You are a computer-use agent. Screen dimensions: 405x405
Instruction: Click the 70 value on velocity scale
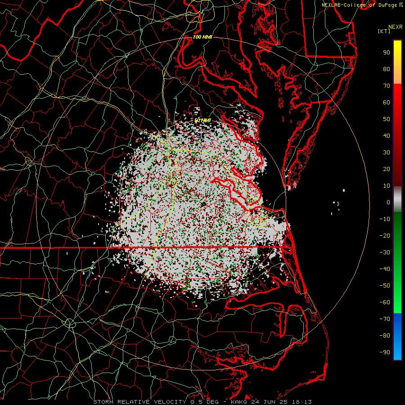(x=387, y=86)
